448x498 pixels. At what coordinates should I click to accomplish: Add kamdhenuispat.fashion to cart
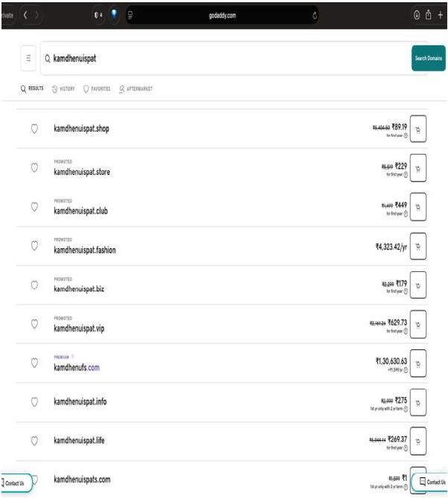417,247
